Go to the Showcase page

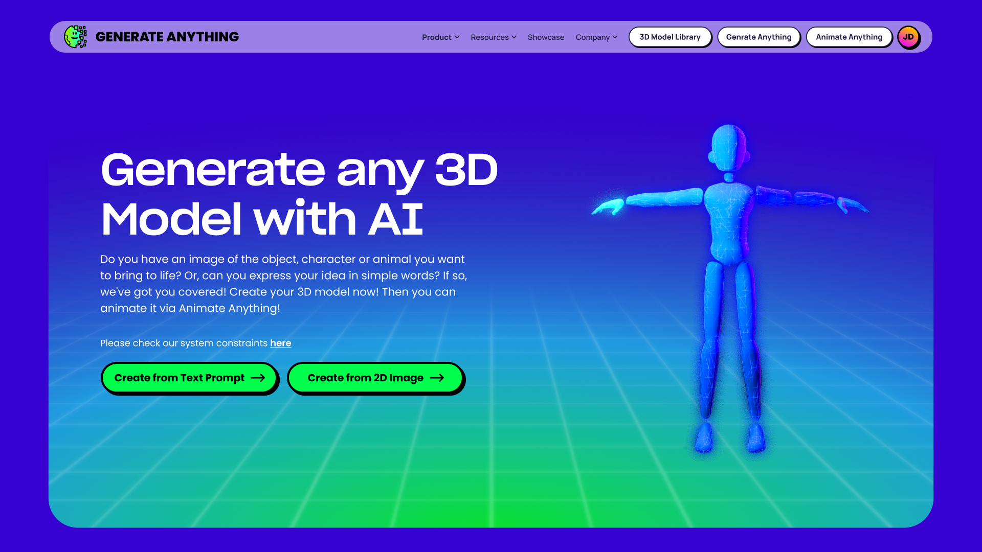546,37
